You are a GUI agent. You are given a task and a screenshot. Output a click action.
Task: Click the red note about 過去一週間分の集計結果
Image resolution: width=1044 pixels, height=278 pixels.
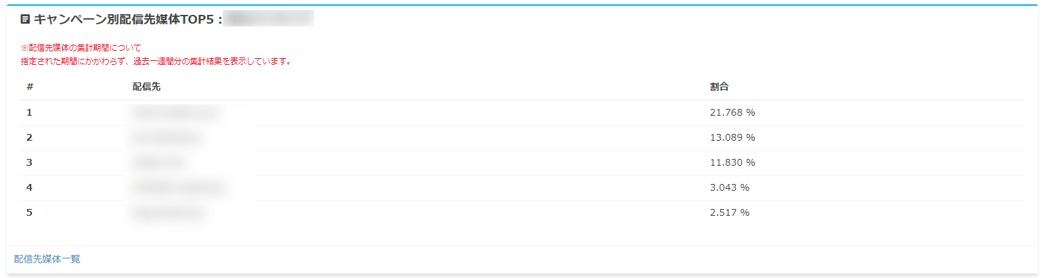[156, 61]
